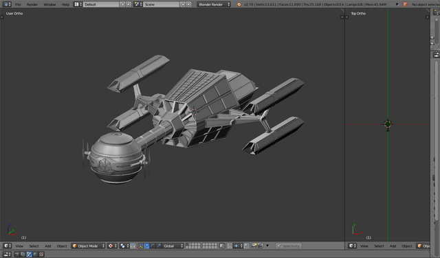
Task: Expand the toolshelf plus in the main viewport
Action: pos(2,17)
